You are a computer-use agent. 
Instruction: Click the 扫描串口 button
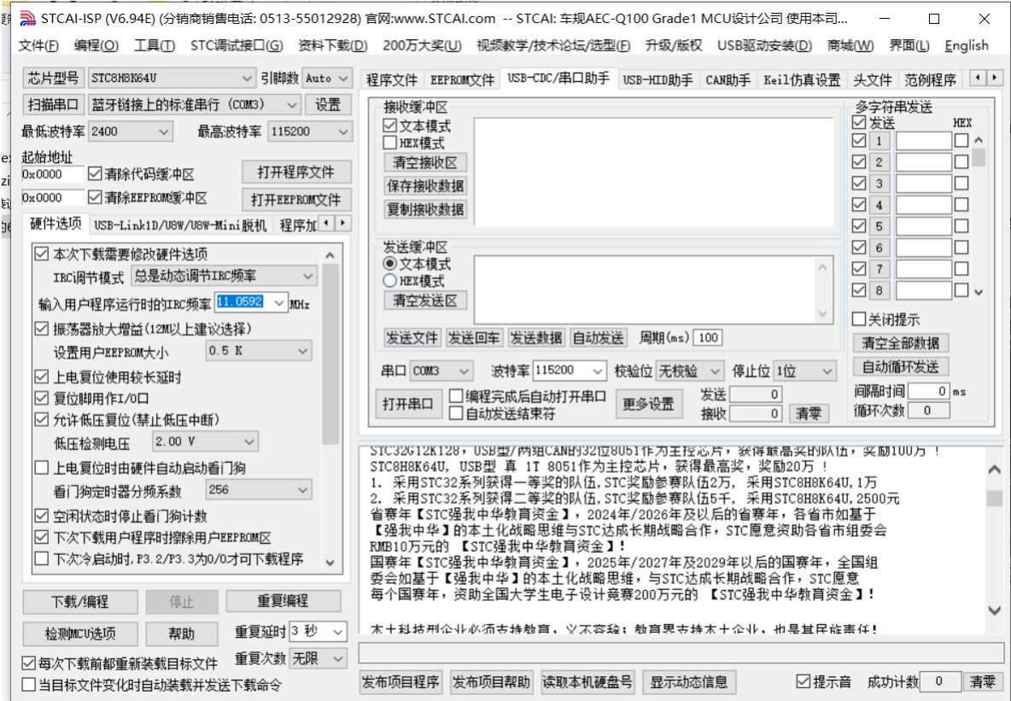tap(53, 104)
